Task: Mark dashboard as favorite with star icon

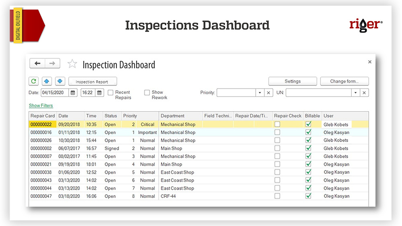Action: point(72,64)
